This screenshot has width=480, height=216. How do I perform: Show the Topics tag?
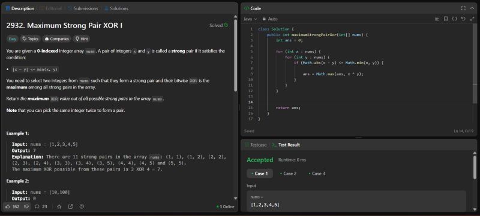[31, 39]
